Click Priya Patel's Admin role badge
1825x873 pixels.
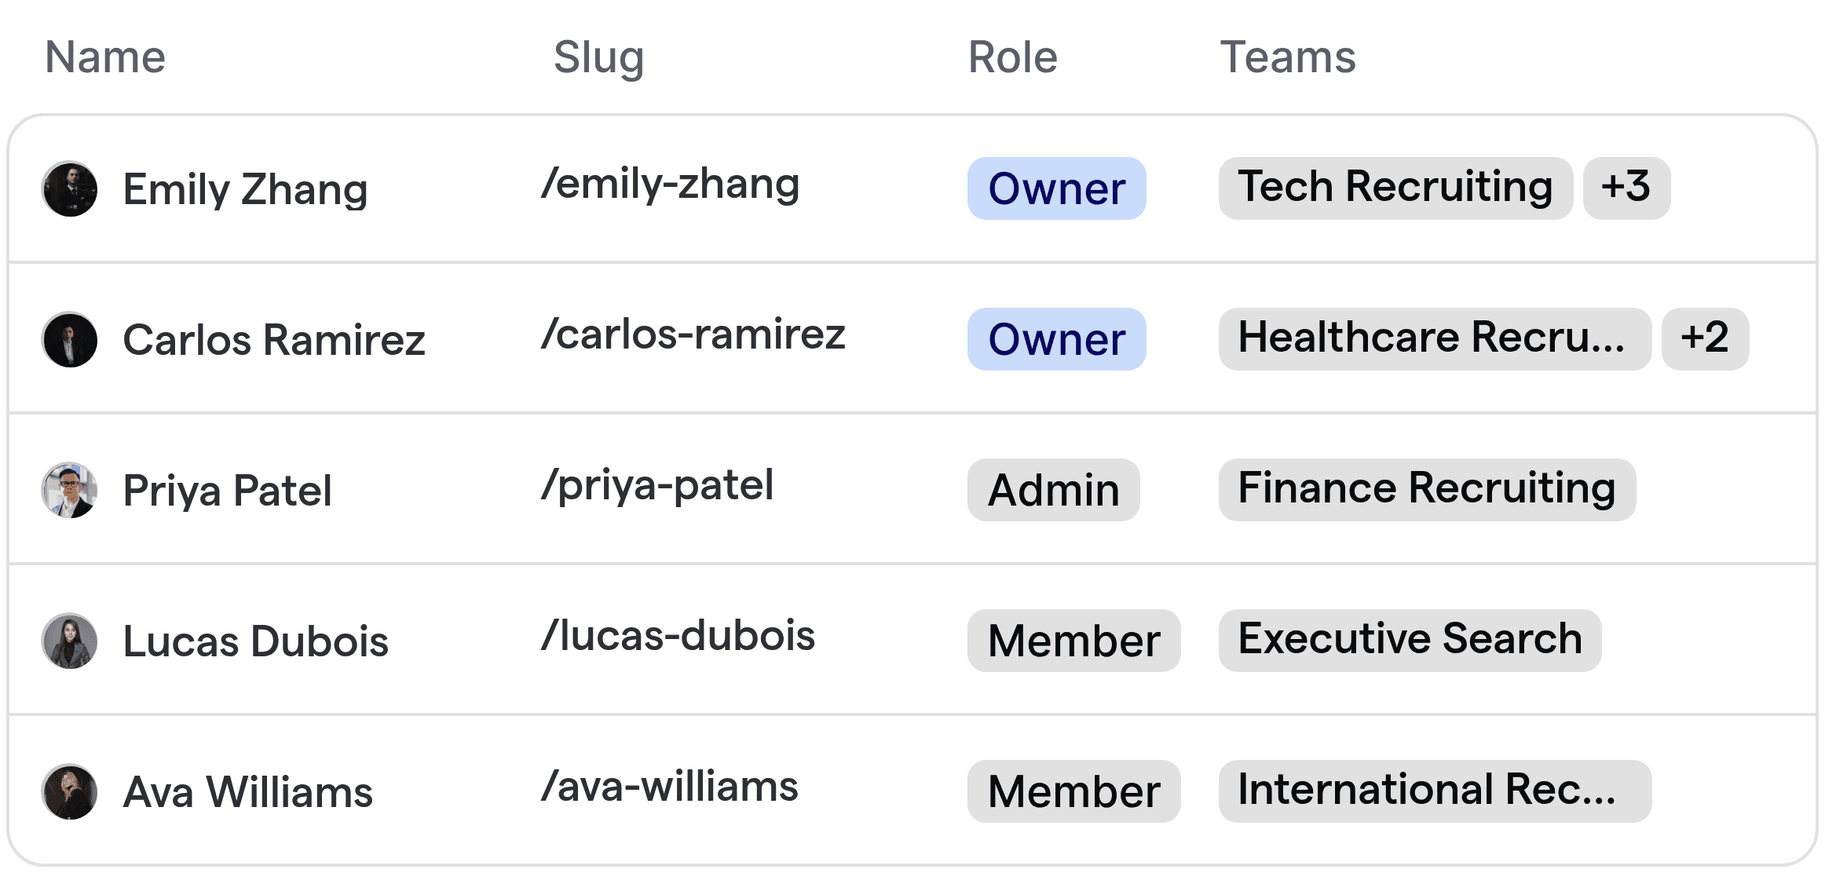point(1053,490)
